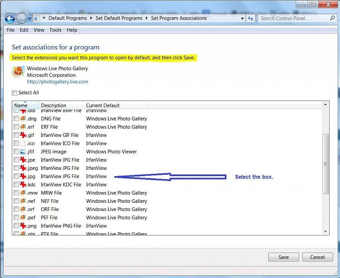Check the .orf extension checkbox
340x278 pixels.
(16, 209)
